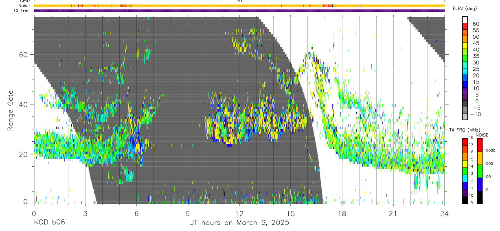Image resolution: width=500 pixels, height=231 pixels.
Task: Click the 'UT hours on March 6, 2025' label
Action: click(x=239, y=223)
